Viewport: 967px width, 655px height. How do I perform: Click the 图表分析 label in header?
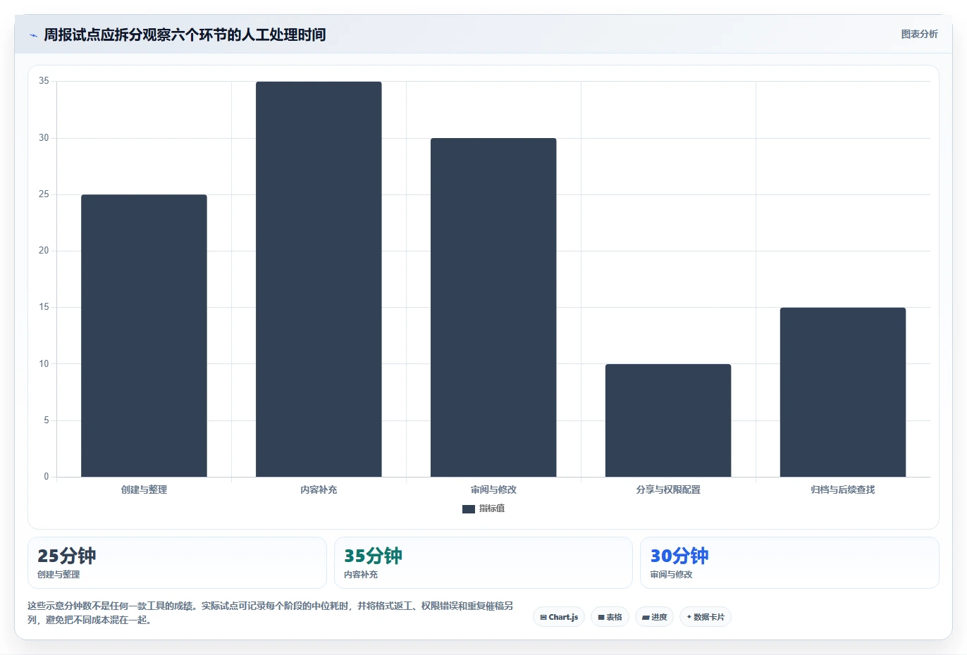click(x=919, y=34)
